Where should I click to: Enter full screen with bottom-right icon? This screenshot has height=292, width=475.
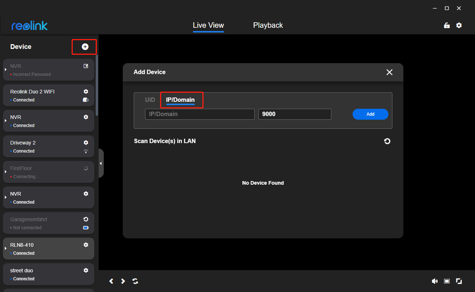coord(459,281)
